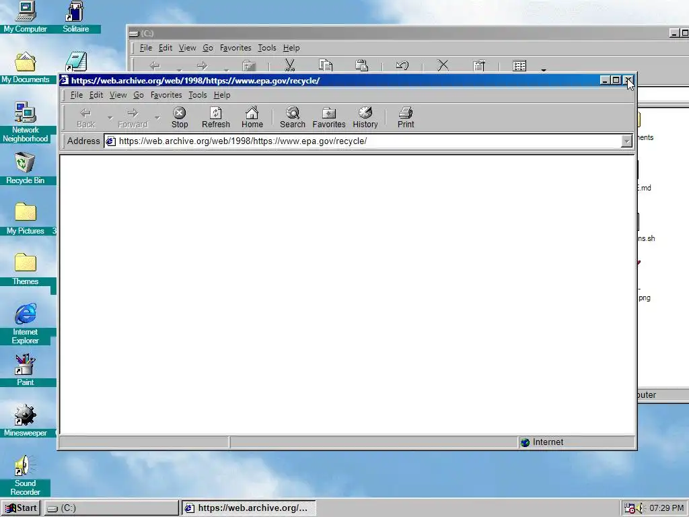The width and height of the screenshot is (689, 517).
Task: Click the Forward arrow in the C: window
Action: pos(202,65)
